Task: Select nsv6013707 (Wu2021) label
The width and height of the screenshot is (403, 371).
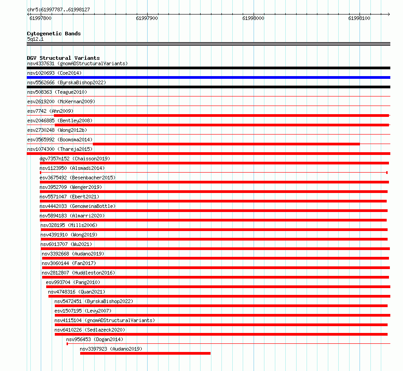Action: [x=66, y=244]
